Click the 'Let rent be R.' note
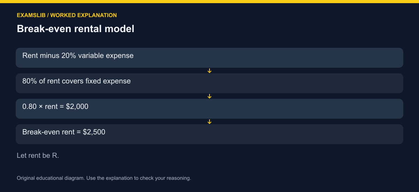This screenshot has height=192, width=419. [x=38, y=156]
